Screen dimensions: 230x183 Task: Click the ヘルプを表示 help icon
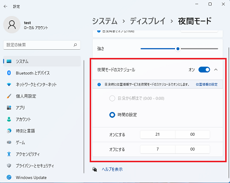[95, 169]
